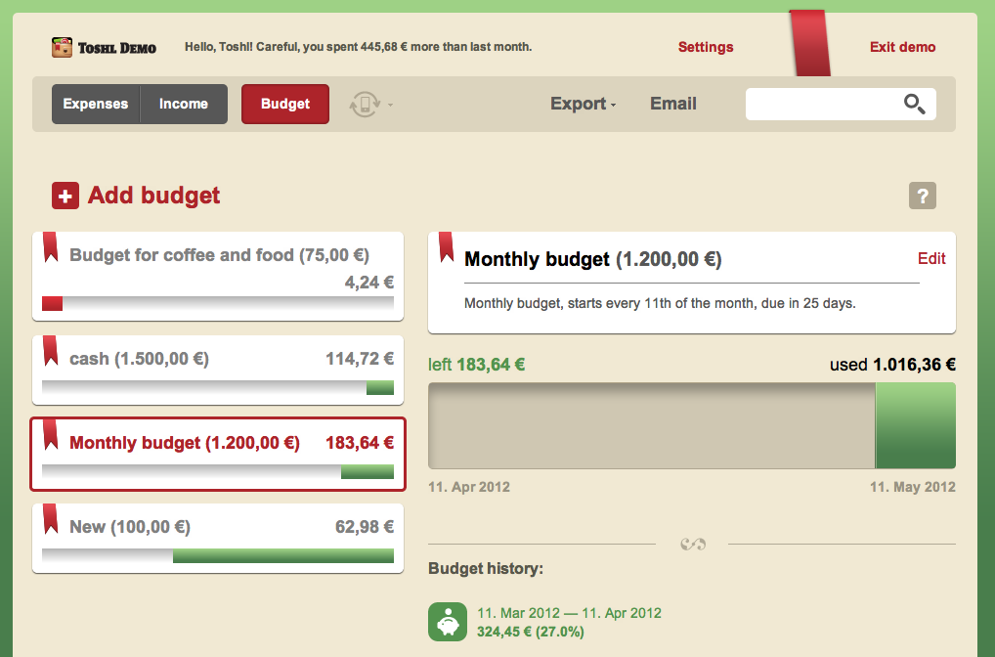Select the Budget tab
This screenshot has width=995, height=657.
tap(285, 104)
